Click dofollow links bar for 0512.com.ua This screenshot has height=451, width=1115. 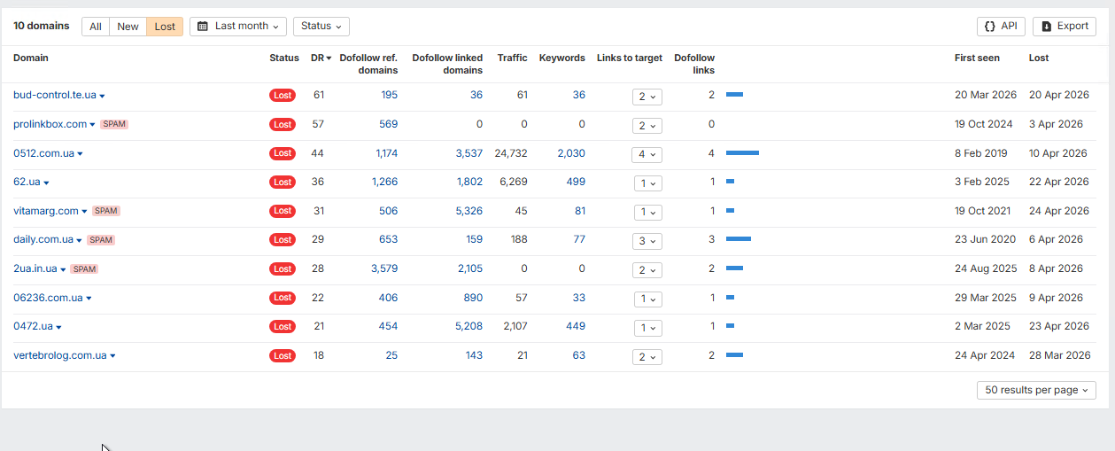pyautogui.click(x=742, y=153)
